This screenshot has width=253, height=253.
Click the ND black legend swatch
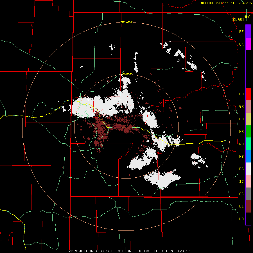pos(248,219)
